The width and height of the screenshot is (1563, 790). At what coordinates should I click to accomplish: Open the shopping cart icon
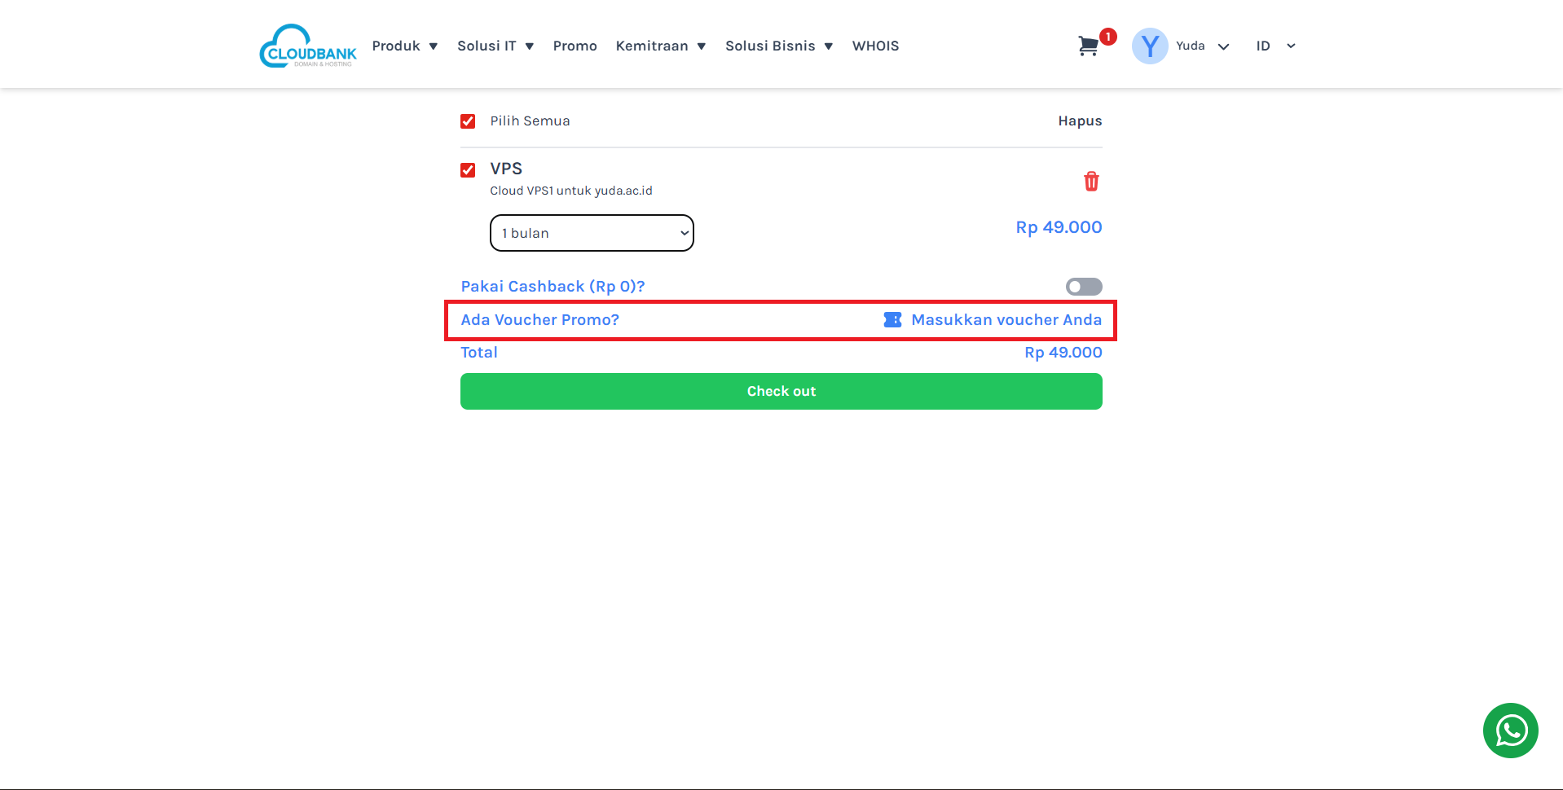(1088, 46)
